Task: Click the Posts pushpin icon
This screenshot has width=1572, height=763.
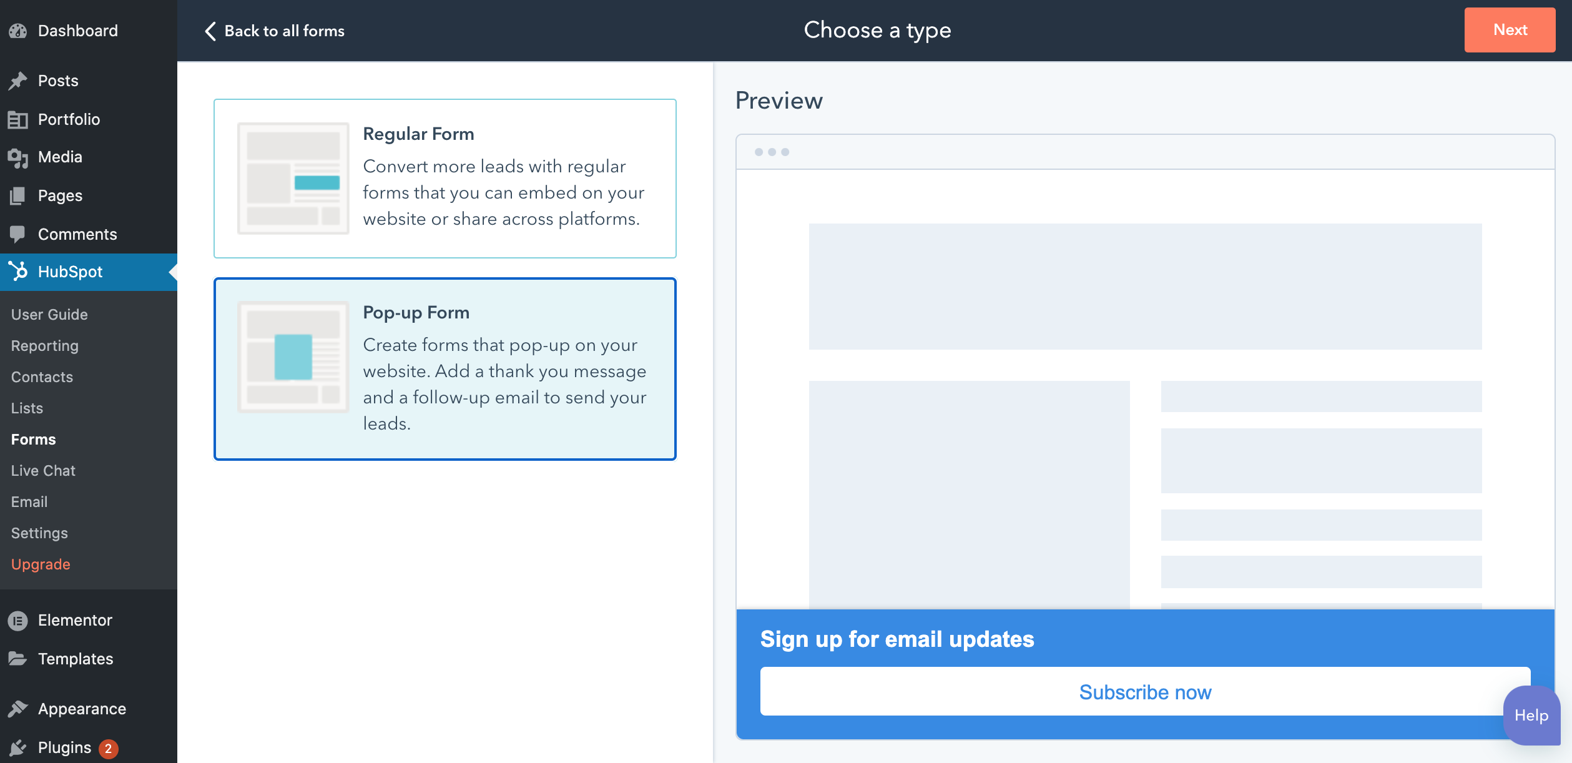Action: (x=18, y=81)
